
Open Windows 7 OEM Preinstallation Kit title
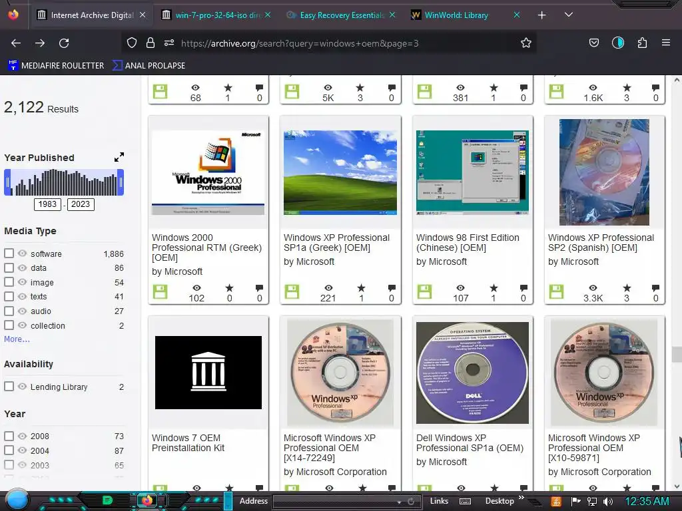point(188,442)
